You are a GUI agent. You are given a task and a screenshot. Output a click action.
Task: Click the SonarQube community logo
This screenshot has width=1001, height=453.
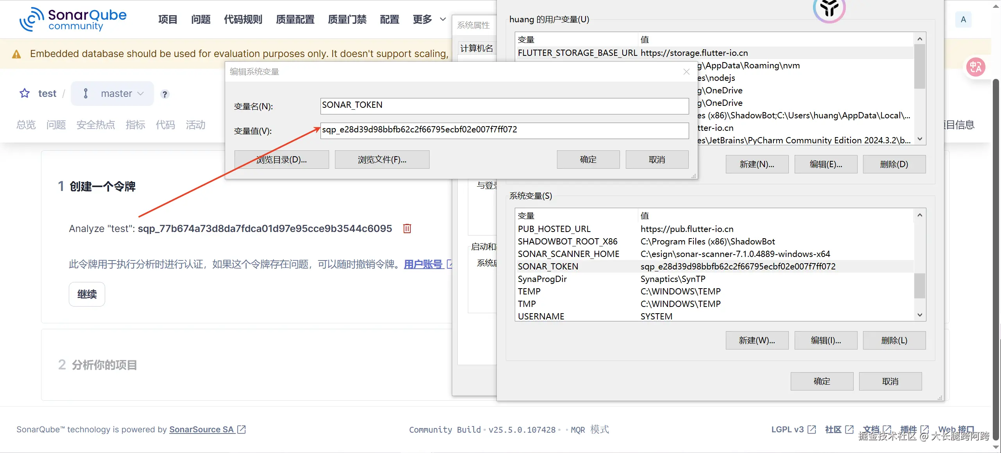pos(73,19)
